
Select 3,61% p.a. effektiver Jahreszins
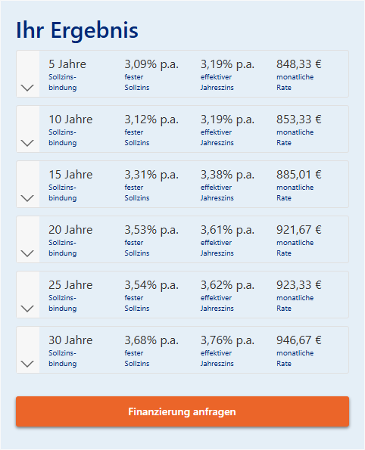point(227,230)
